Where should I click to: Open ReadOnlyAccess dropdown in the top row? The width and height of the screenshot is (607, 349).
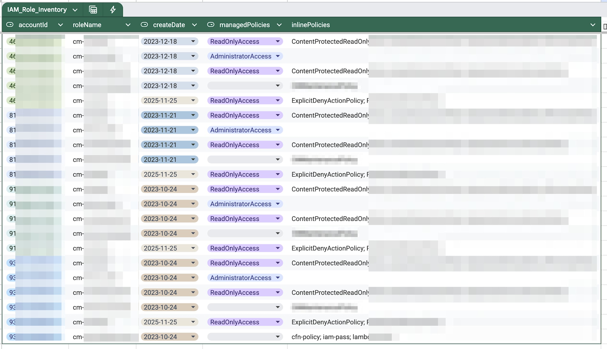point(278,41)
